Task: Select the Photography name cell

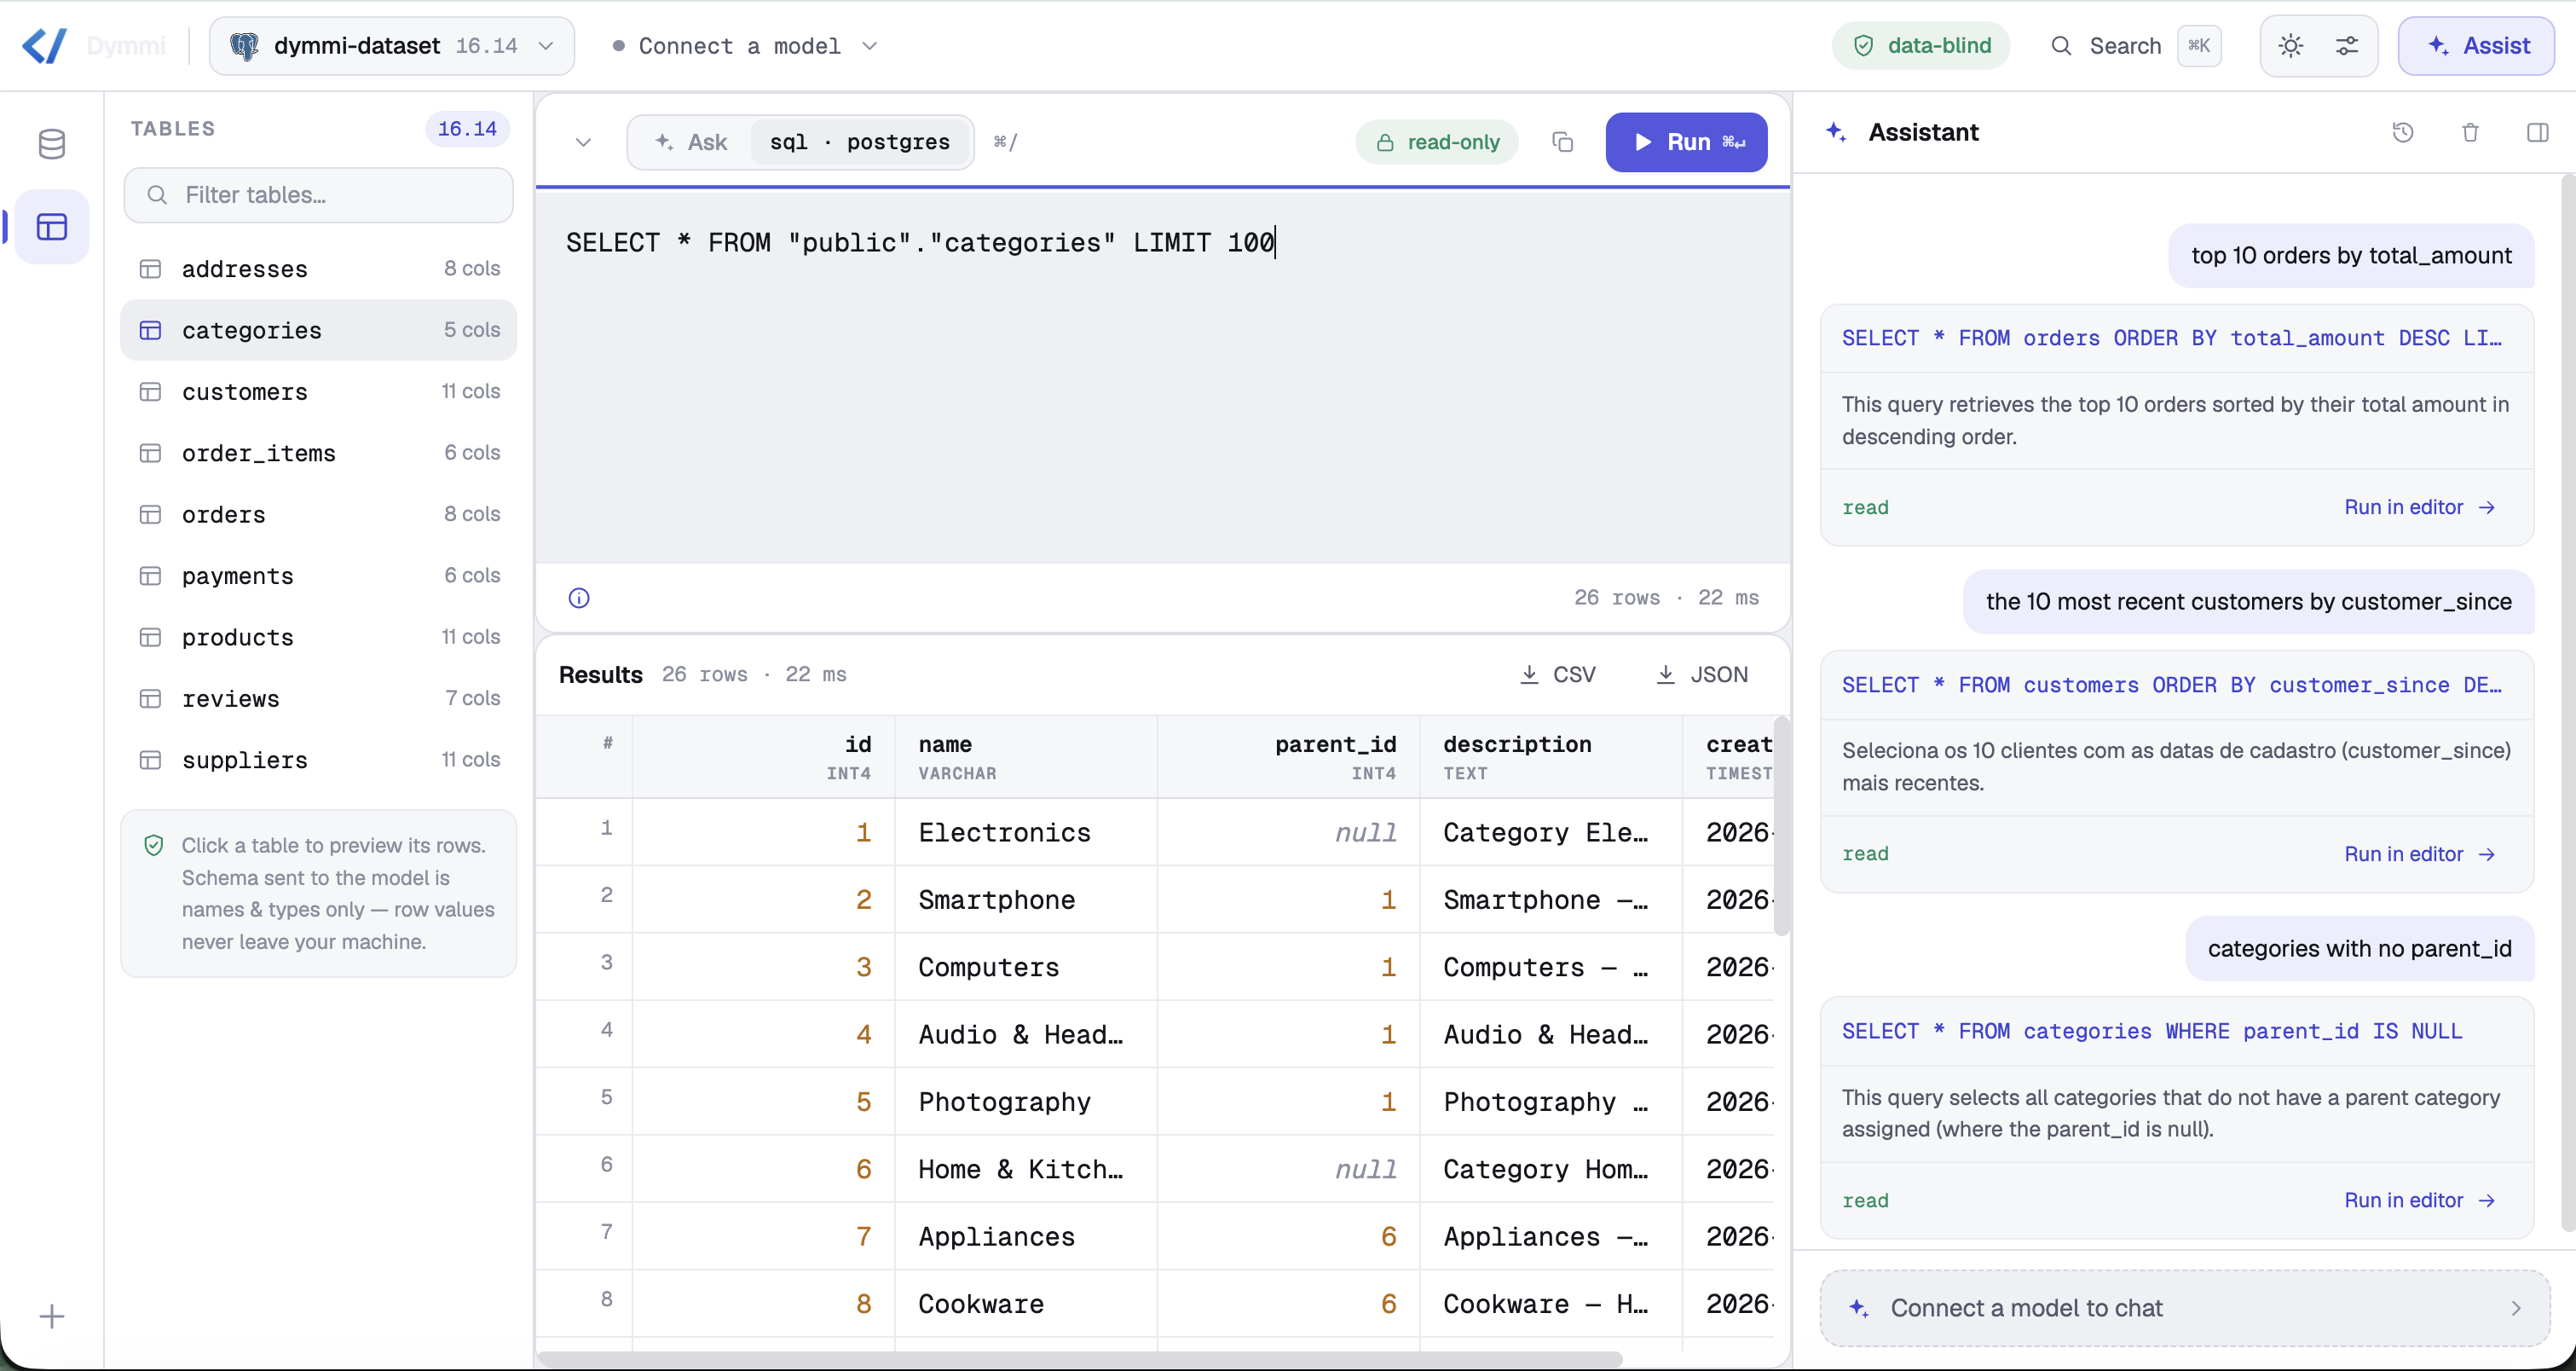Action: (x=1026, y=1101)
